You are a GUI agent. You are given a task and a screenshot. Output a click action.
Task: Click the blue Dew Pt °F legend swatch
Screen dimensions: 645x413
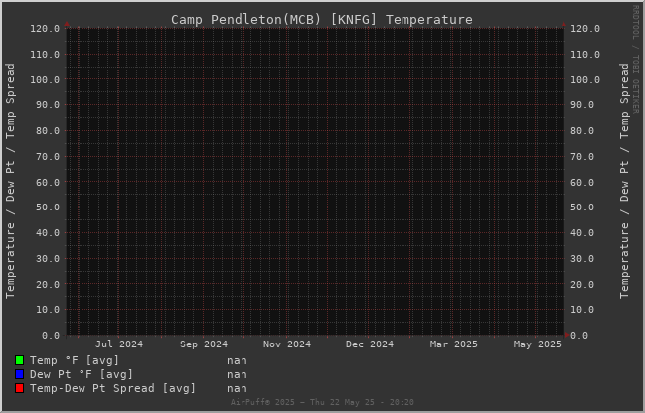19,375
